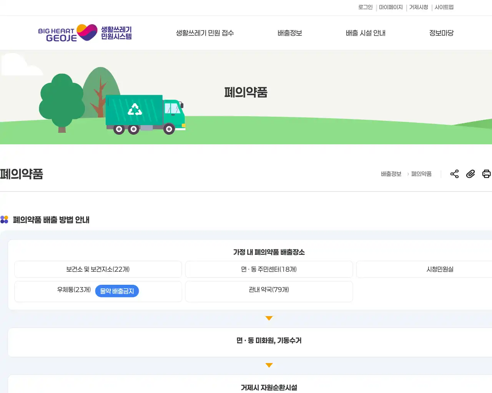
Task: Click the paperclip attachment icon
Action: tap(470, 174)
